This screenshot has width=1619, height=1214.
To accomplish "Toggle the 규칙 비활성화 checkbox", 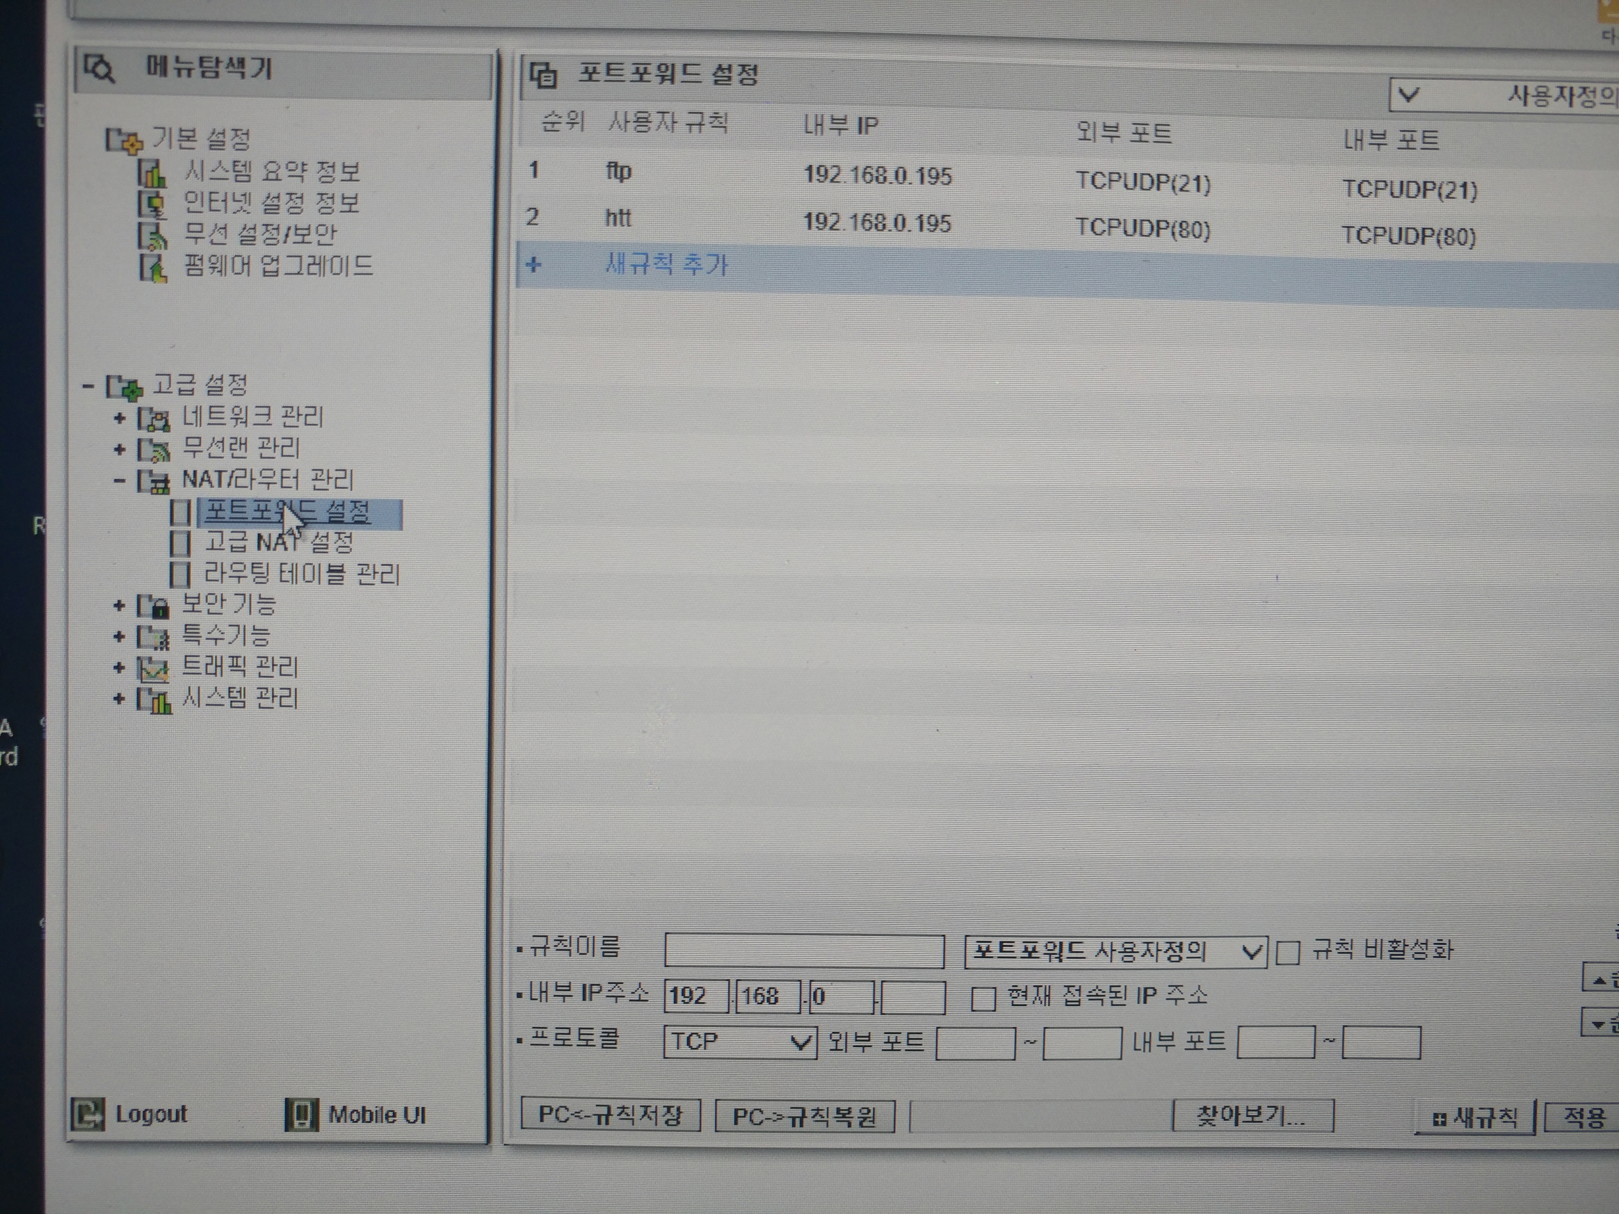I will point(1287,953).
